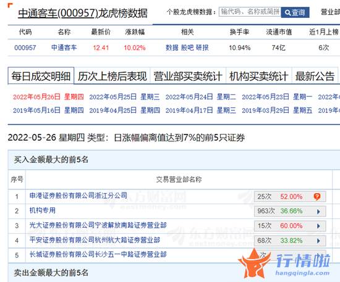Select date 2022年05月25日 星期三
The width and height of the screenshot is (340, 282).
pyautogui.click(x=124, y=97)
